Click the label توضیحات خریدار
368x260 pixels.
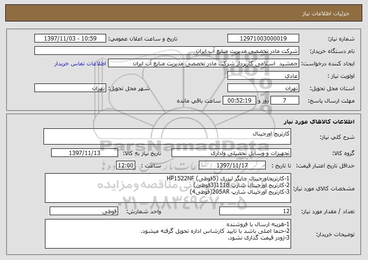click(336, 234)
